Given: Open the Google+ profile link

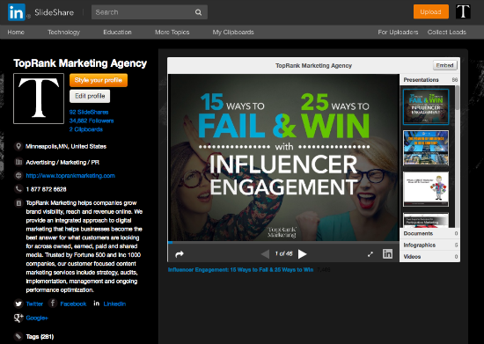Looking at the screenshot, I should 37,318.
